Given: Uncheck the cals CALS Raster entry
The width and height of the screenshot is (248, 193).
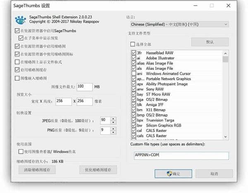Looking at the screenshot, I should click(134, 136).
